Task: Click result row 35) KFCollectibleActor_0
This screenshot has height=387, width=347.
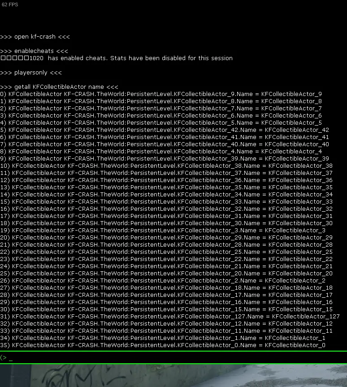Action: click(163, 345)
